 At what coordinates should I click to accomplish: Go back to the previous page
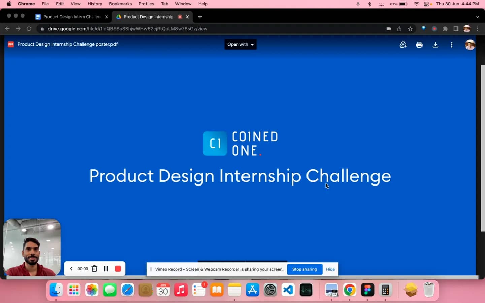(7, 29)
